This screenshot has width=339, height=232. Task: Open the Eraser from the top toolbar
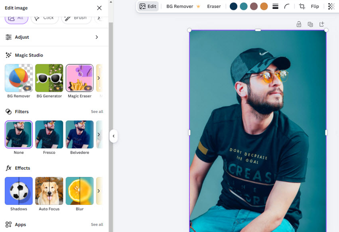pos(214,6)
